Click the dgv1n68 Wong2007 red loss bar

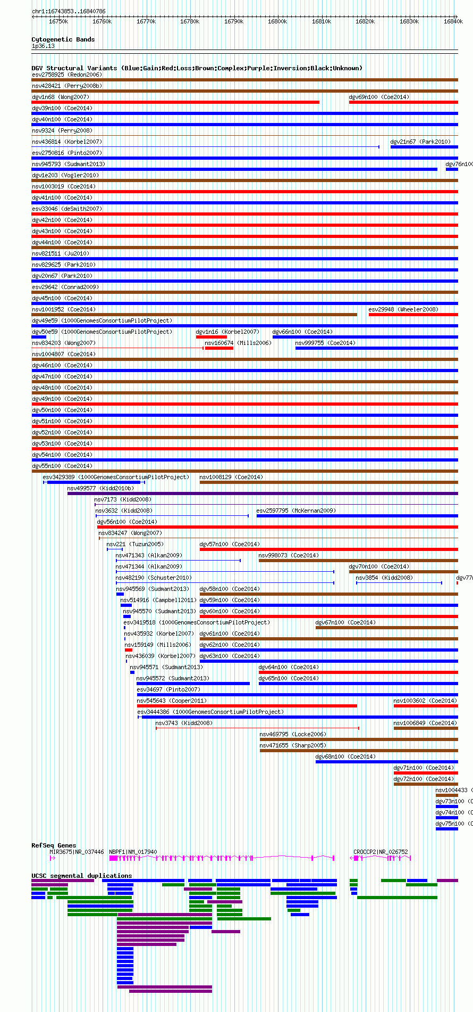(175, 102)
